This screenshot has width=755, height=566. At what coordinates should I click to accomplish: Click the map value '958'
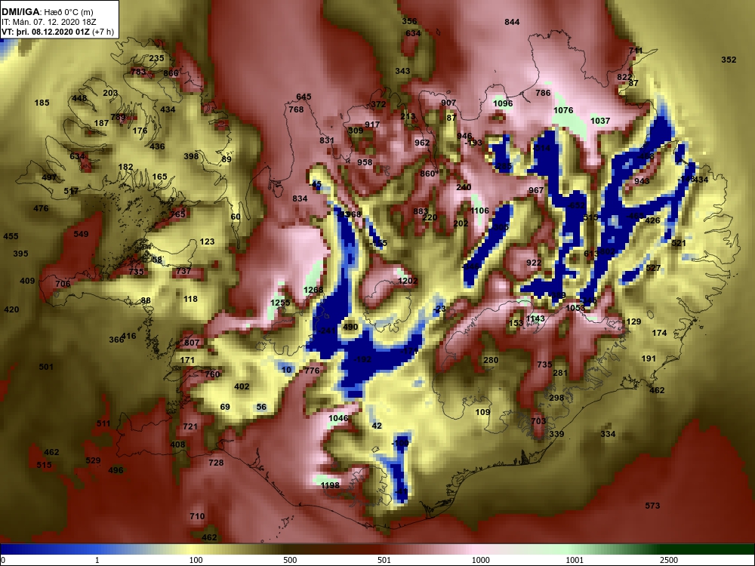(x=365, y=162)
